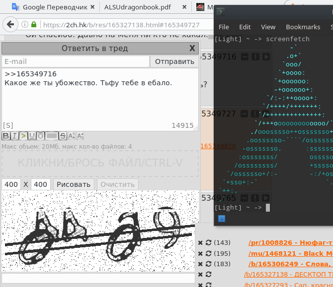333x287 pixels.
Task: Refresh the /b/165327138 favorite thread
Action: pyautogui.click(x=209, y=274)
